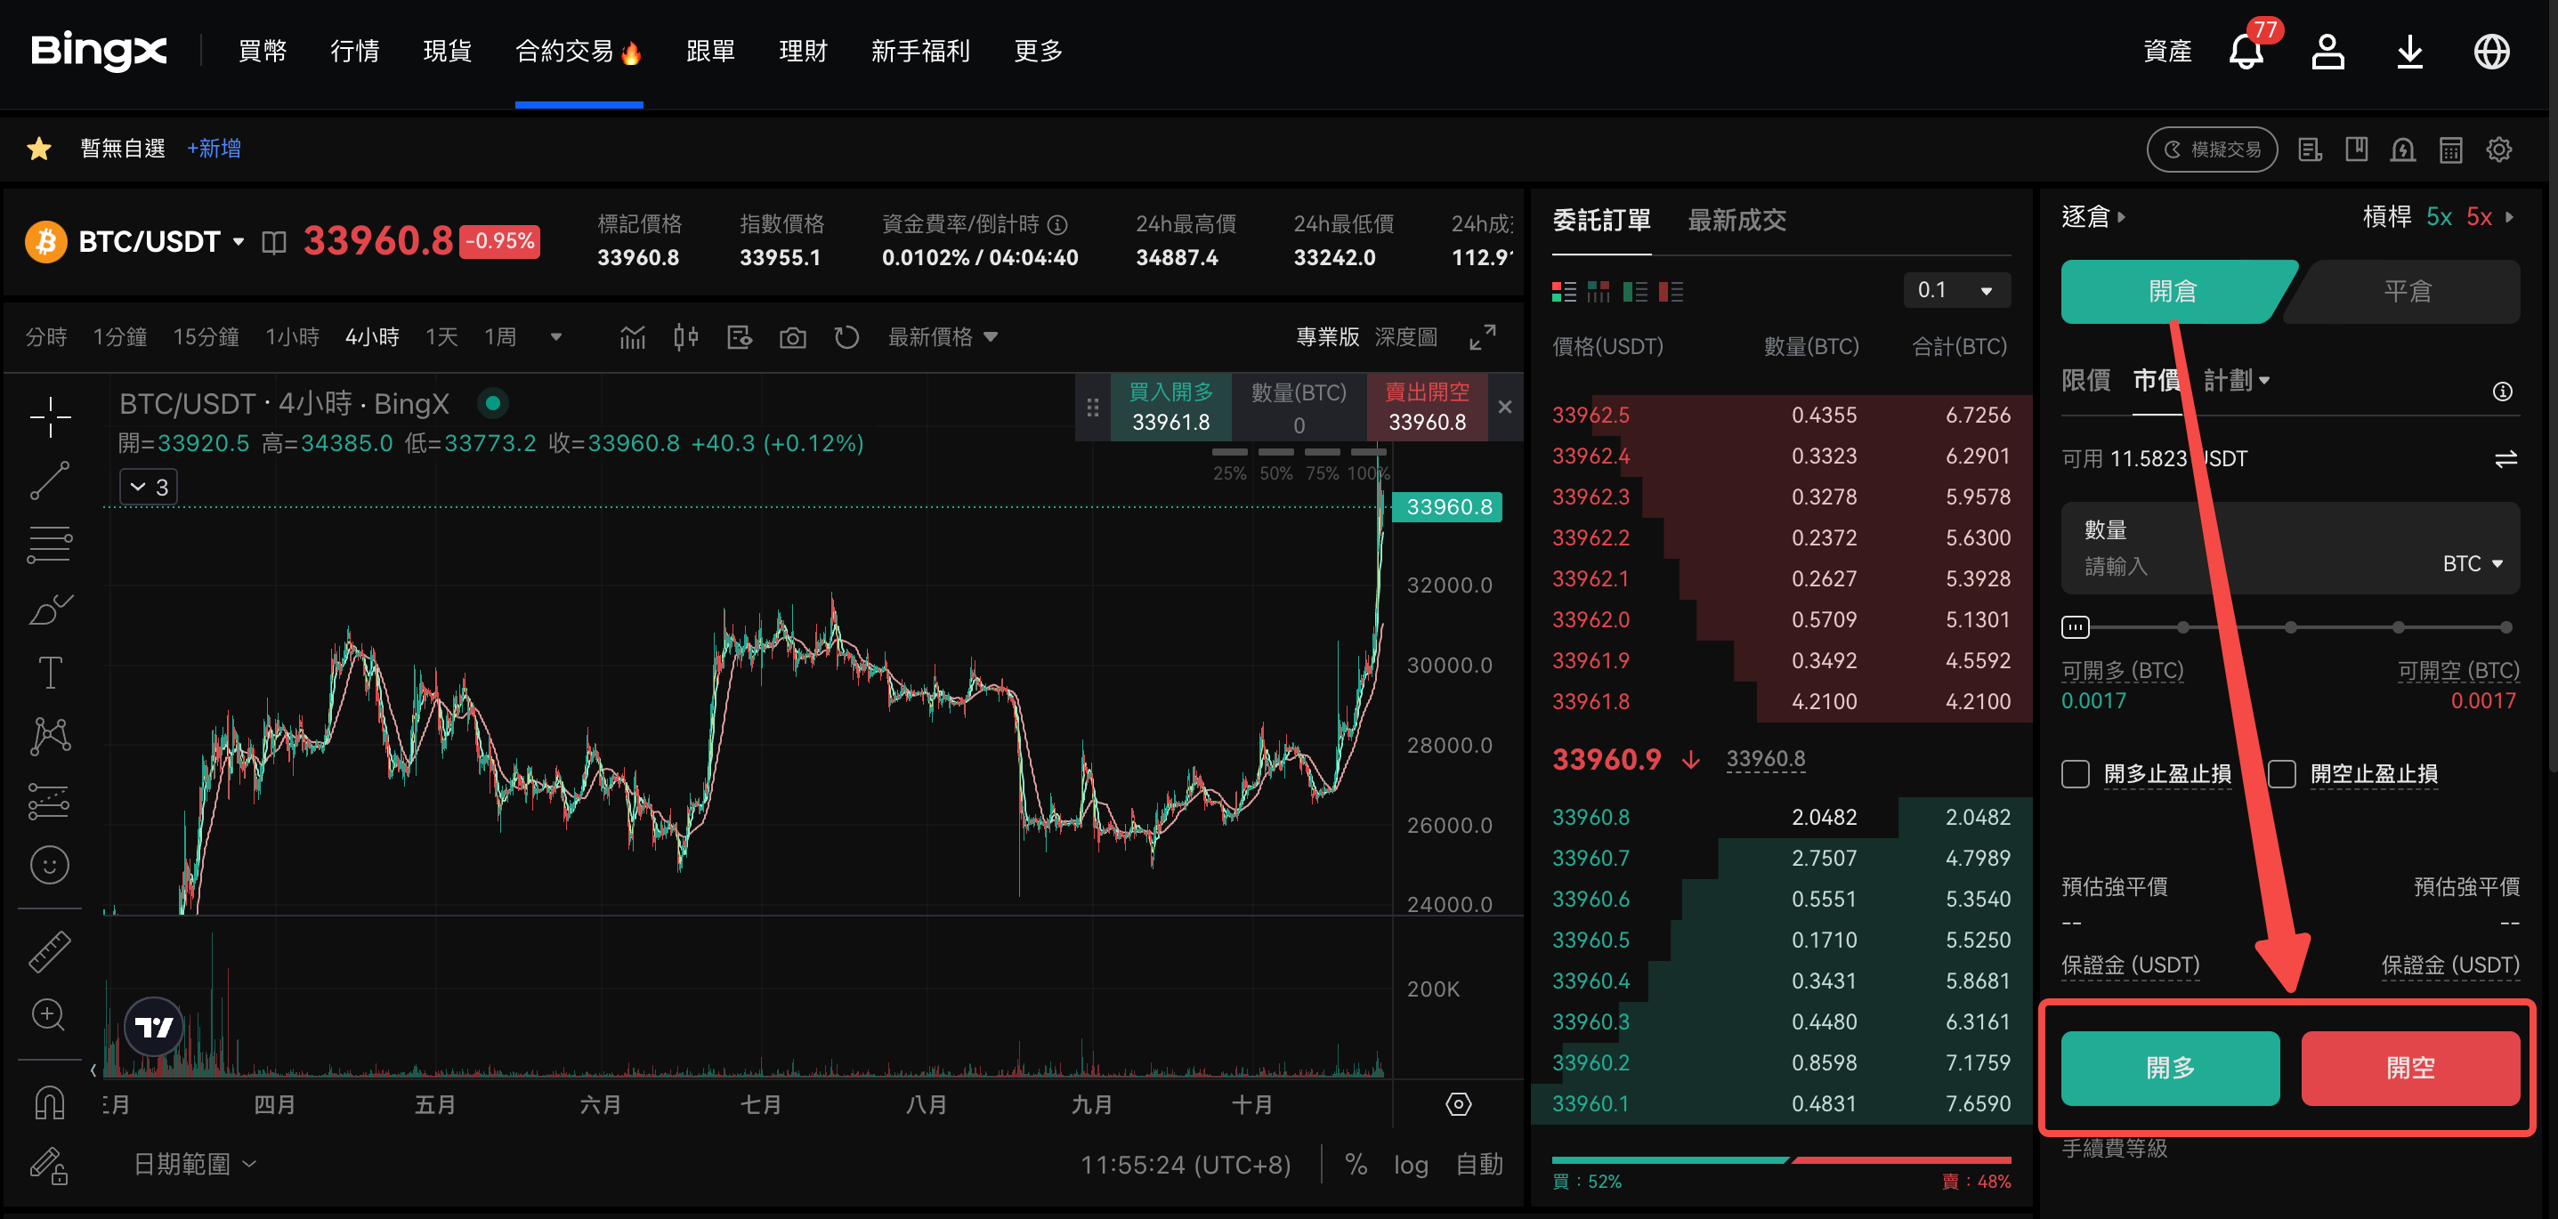The height and width of the screenshot is (1219, 2558).
Task: Open the trading settings gear icon
Action: (2498, 149)
